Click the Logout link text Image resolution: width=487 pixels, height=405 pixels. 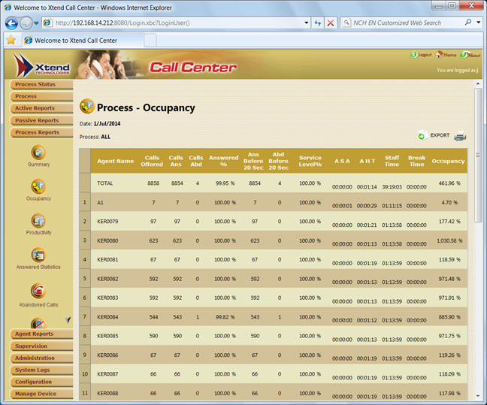pos(425,55)
